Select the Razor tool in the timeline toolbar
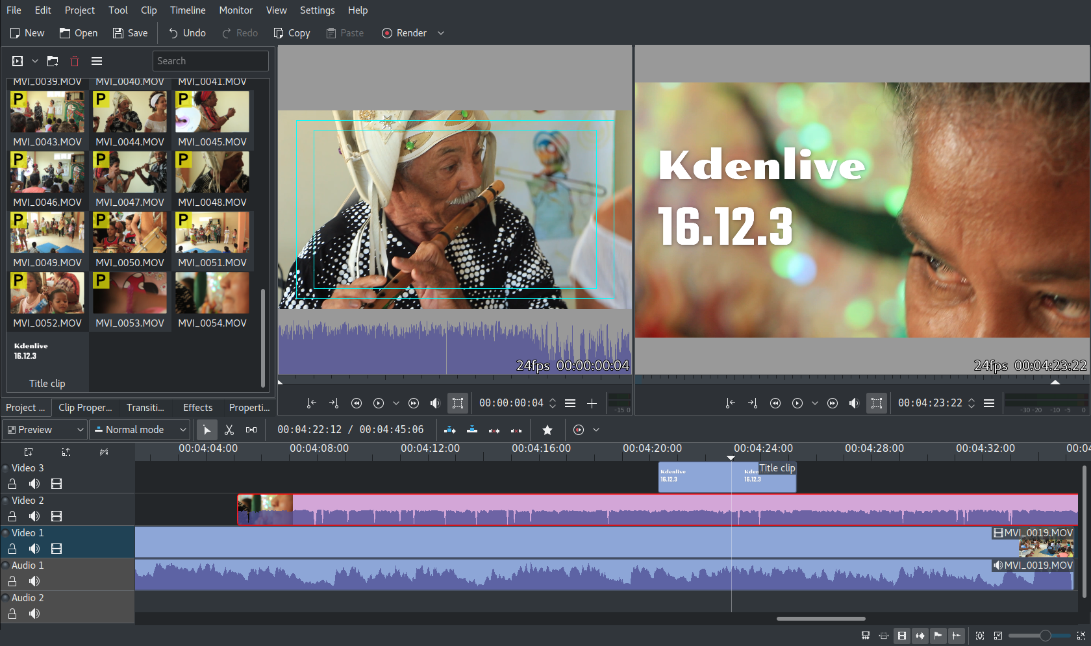 229,430
